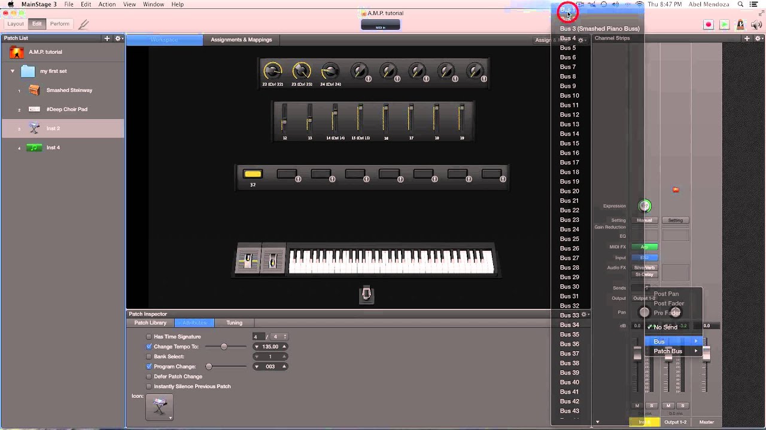Screen dimensions: 766x430
Task: Click the modulation wheel beside keyboard
Action: (x=273, y=260)
